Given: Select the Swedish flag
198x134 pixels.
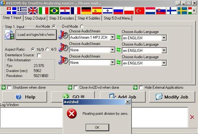Looking at the screenshot, I should [182, 11].
